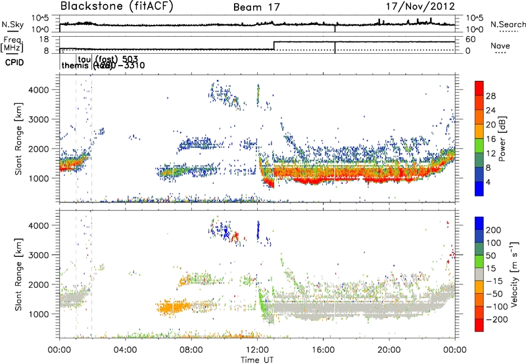The height and width of the screenshot is (364, 526).
Task: Click the "16:00" time tick label
Action: (323, 350)
